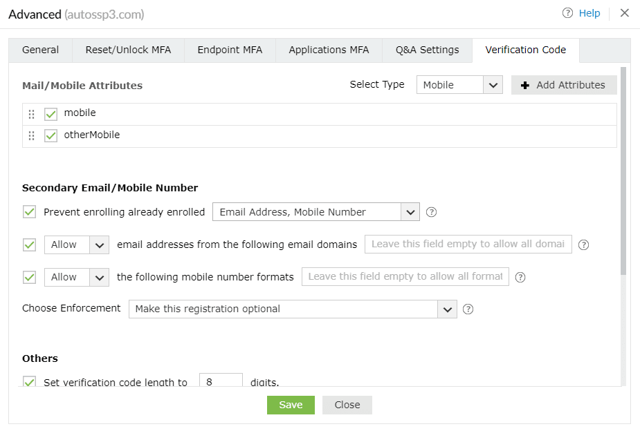Screen dimensions: 640x431
Task: Click help icon beside email domains field
Action: pos(583,245)
